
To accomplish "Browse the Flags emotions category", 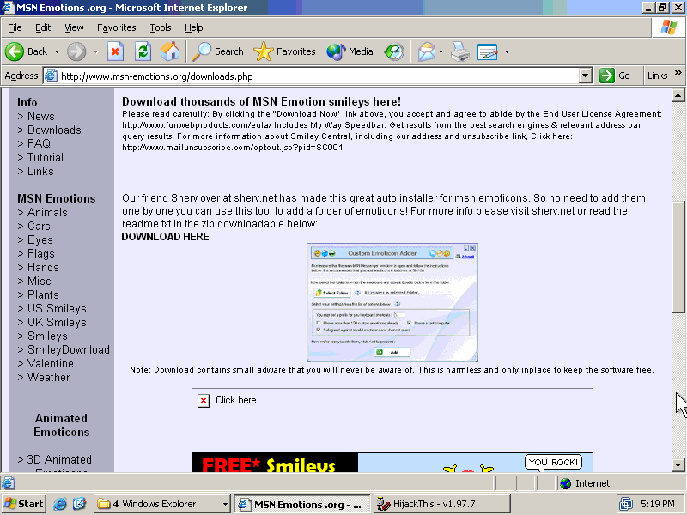I will pos(41,254).
